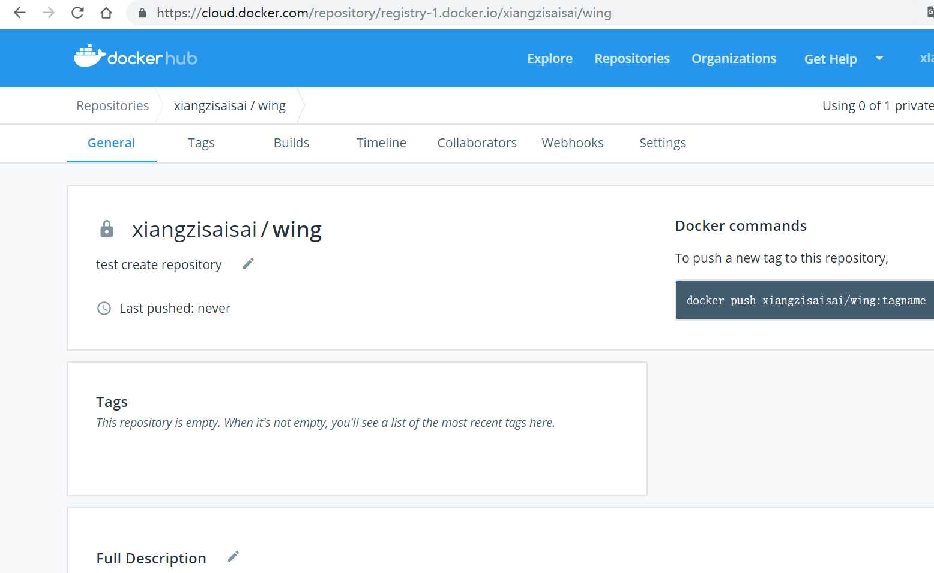The image size is (934, 573).
Task: Click the 'test create repository' description text
Action: pyautogui.click(x=159, y=264)
